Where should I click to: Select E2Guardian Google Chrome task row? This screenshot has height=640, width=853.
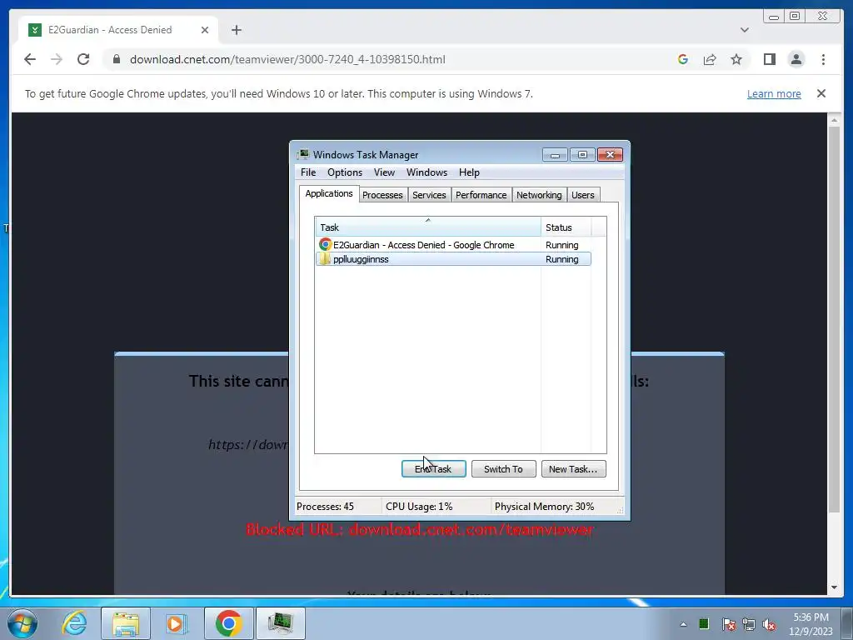[x=453, y=245]
